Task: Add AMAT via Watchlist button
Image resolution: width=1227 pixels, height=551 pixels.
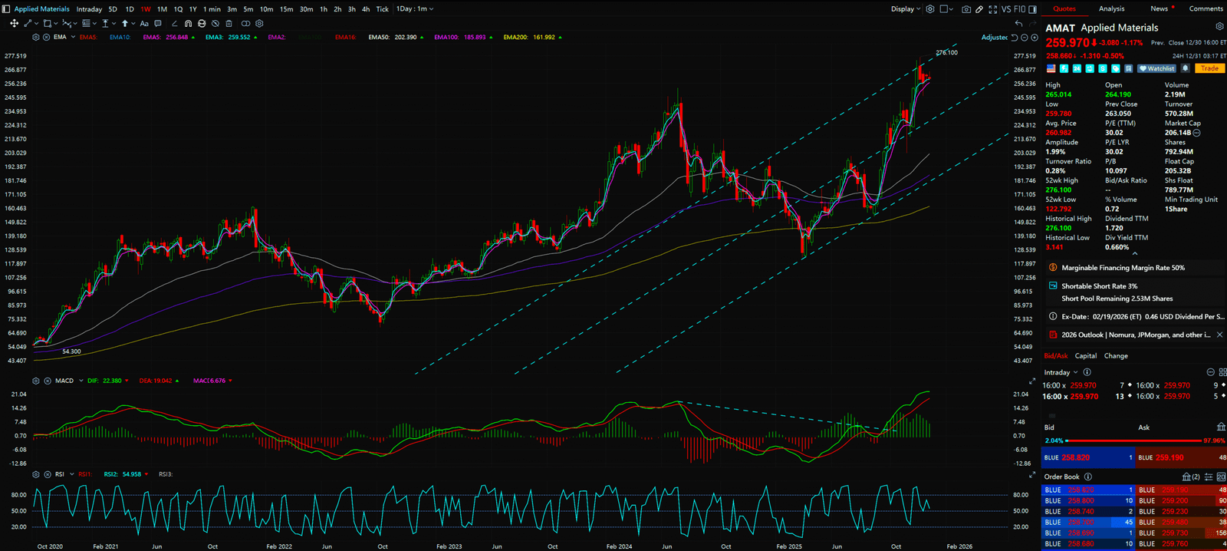Action: 1156,68
